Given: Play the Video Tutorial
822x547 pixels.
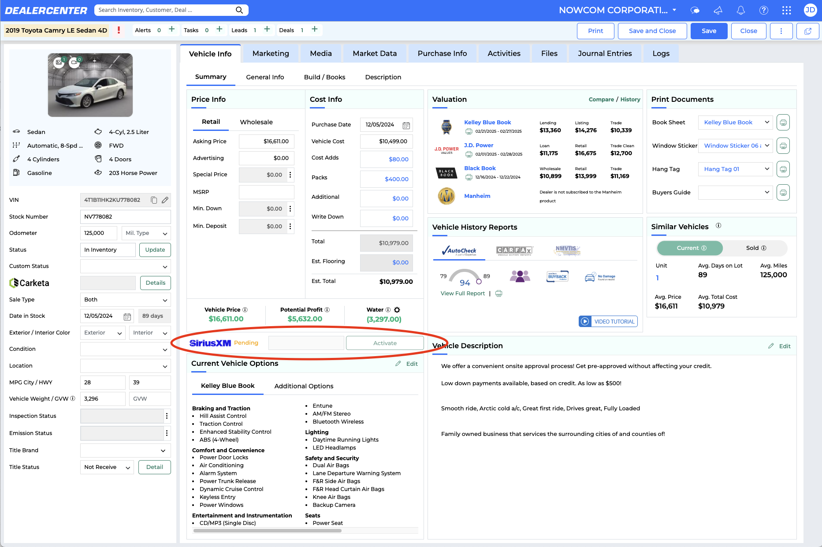Looking at the screenshot, I should point(608,321).
